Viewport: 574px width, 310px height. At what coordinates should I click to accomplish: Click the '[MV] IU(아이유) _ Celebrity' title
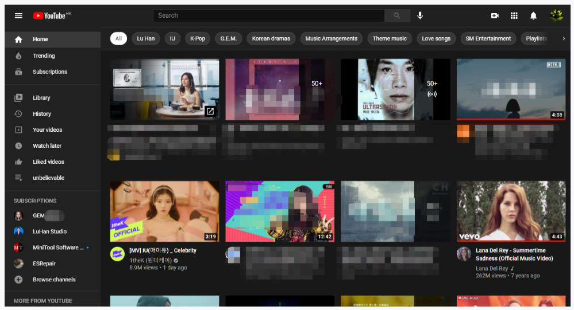tap(163, 250)
